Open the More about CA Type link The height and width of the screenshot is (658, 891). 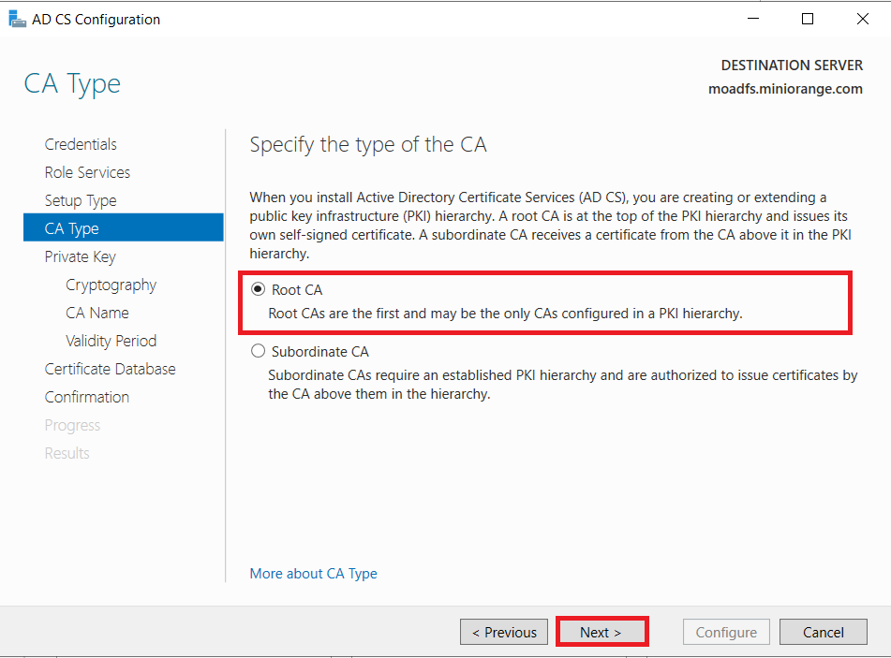pos(313,573)
